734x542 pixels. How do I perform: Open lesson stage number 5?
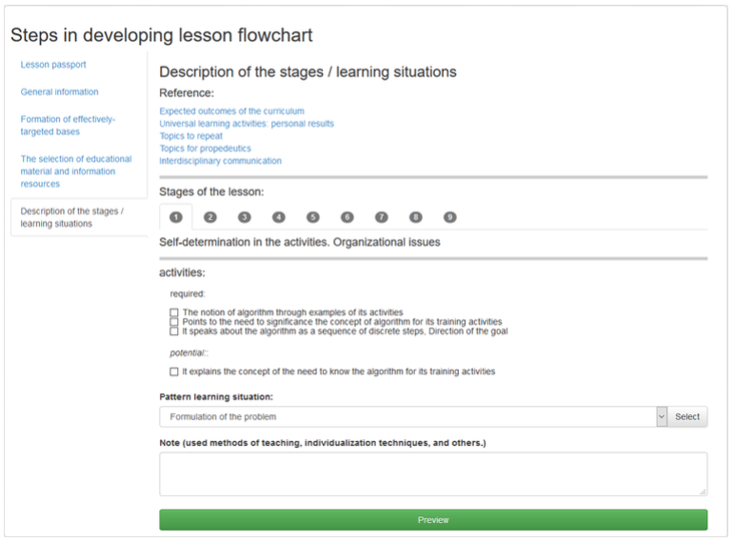[x=312, y=217]
